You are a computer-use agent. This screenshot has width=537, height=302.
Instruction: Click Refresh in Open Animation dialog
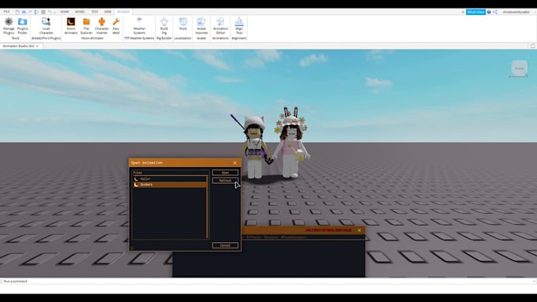[x=225, y=181]
